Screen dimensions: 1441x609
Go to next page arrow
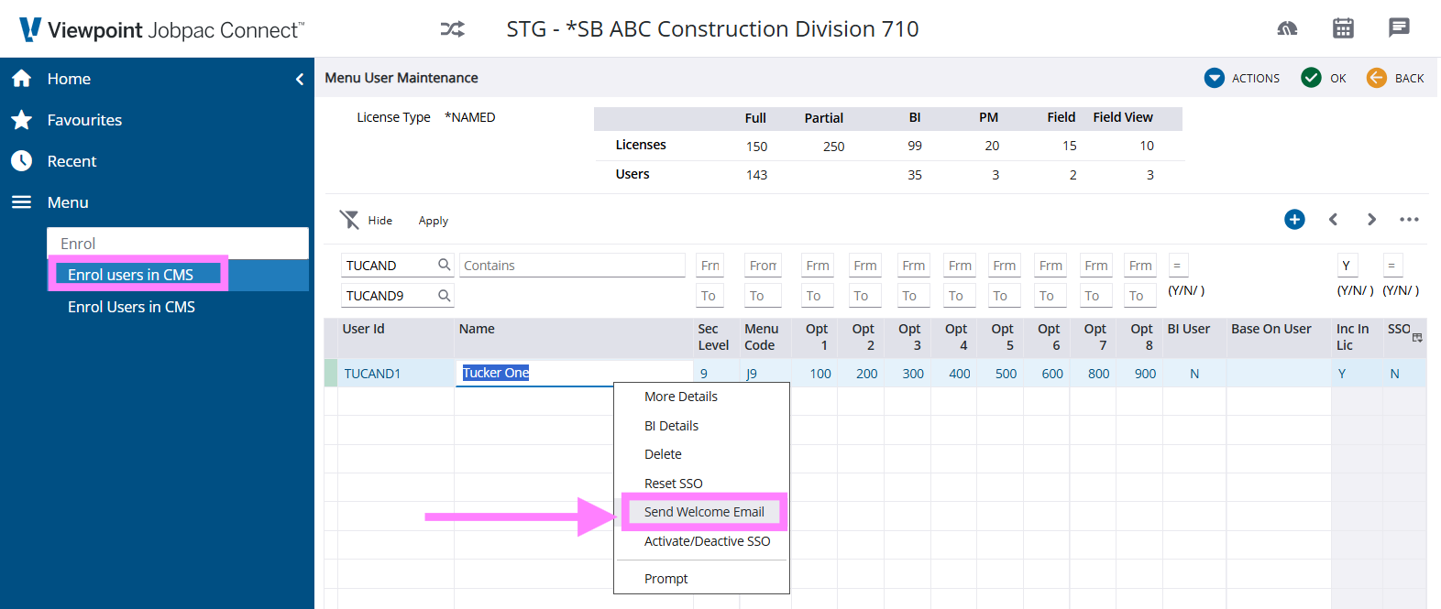pos(1371,219)
